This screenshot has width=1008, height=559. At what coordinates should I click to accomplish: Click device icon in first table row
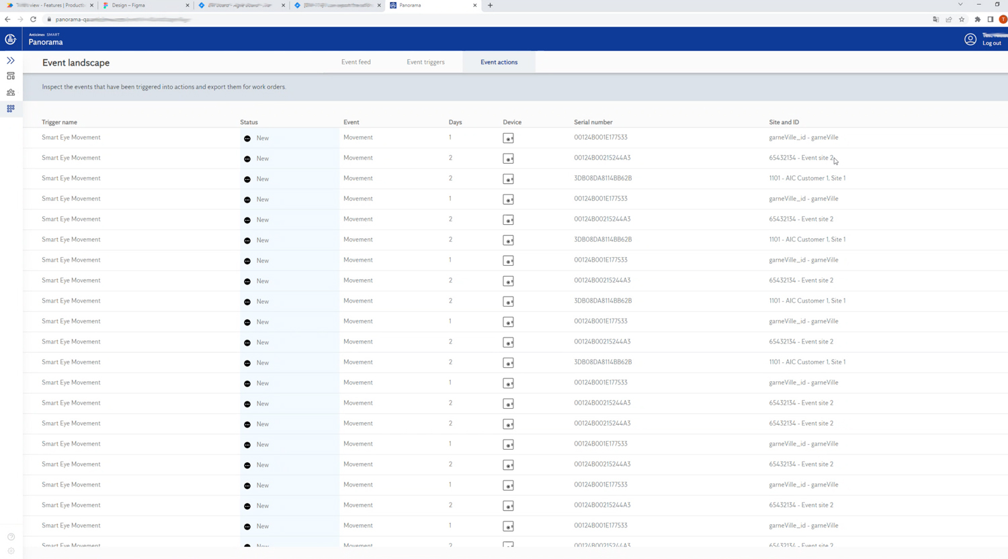click(x=508, y=138)
